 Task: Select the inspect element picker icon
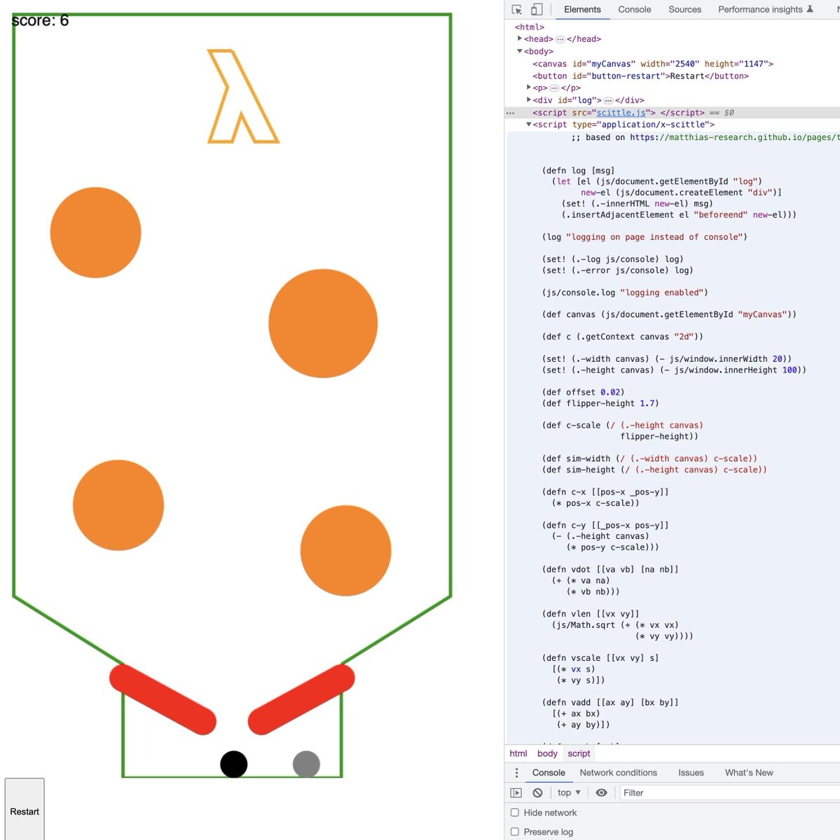pos(517,10)
